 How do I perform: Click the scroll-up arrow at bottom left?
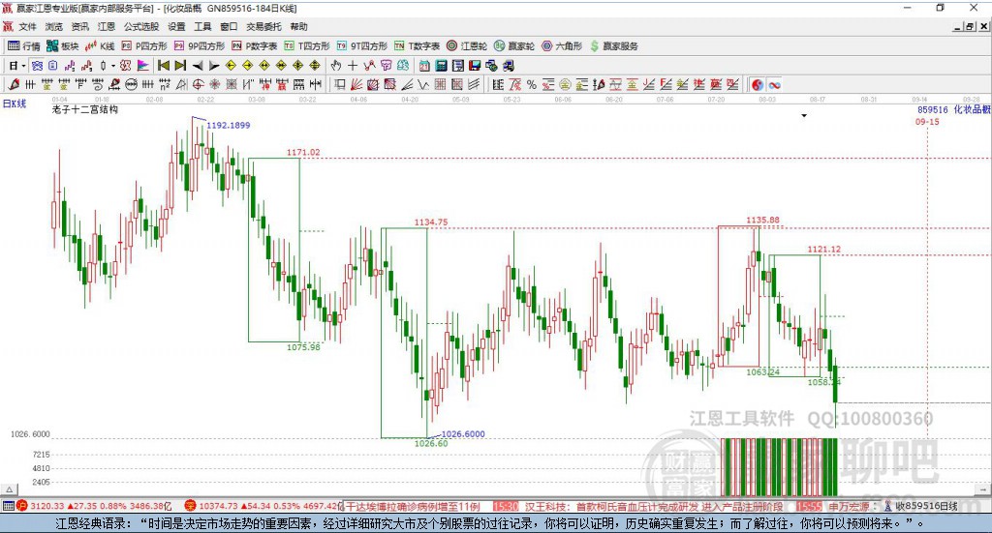click(x=9, y=489)
